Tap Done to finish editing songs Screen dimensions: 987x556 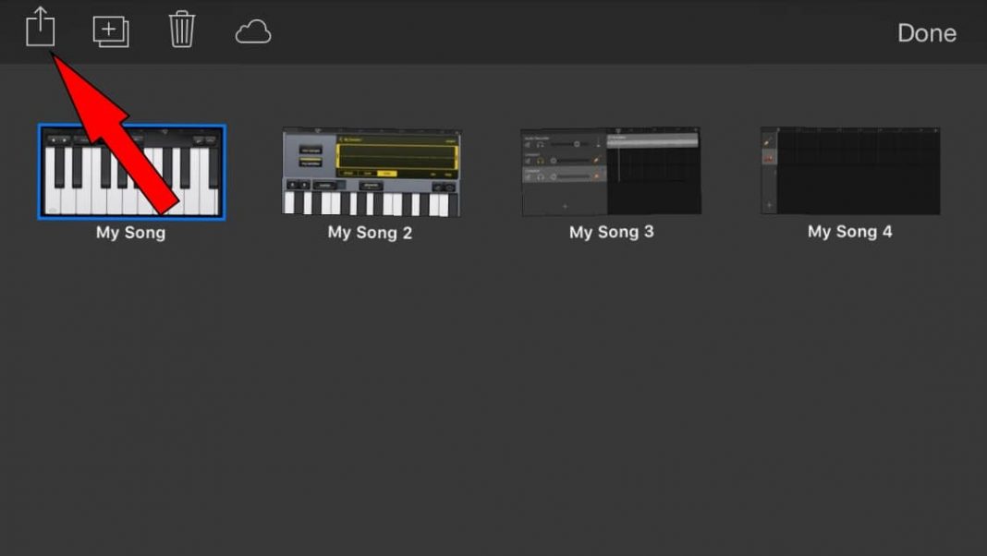(x=925, y=33)
